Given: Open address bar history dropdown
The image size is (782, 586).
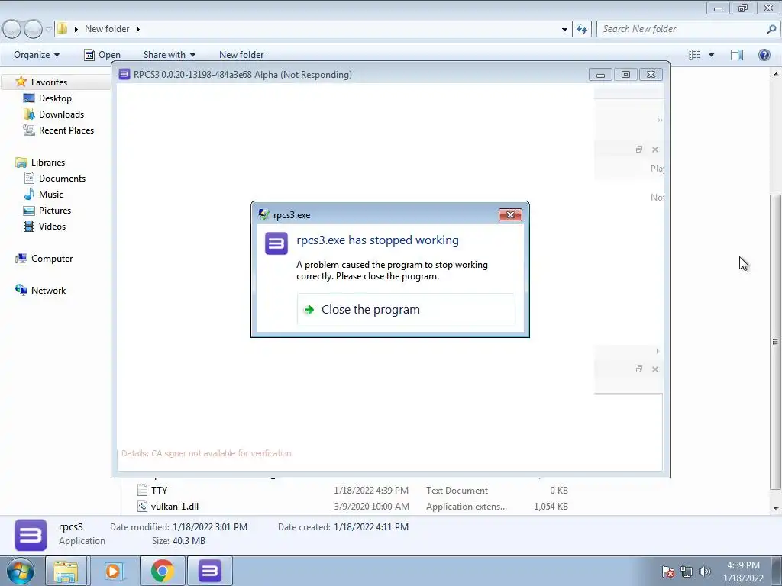Looking at the screenshot, I should [x=564, y=29].
